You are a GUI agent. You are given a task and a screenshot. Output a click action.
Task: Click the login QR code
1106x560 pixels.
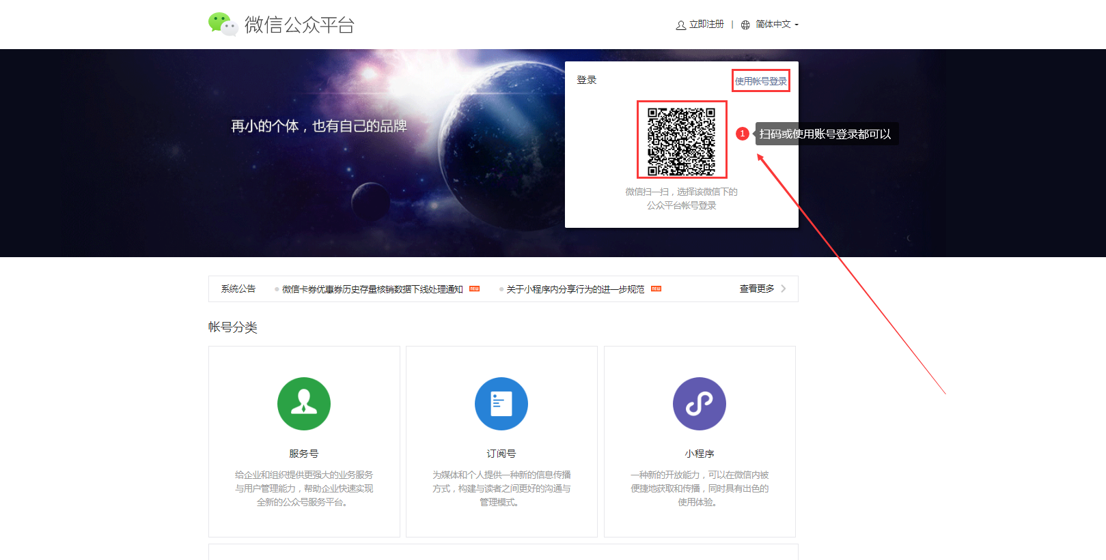click(x=682, y=140)
